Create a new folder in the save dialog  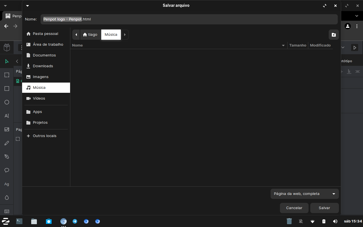tap(334, 34)
